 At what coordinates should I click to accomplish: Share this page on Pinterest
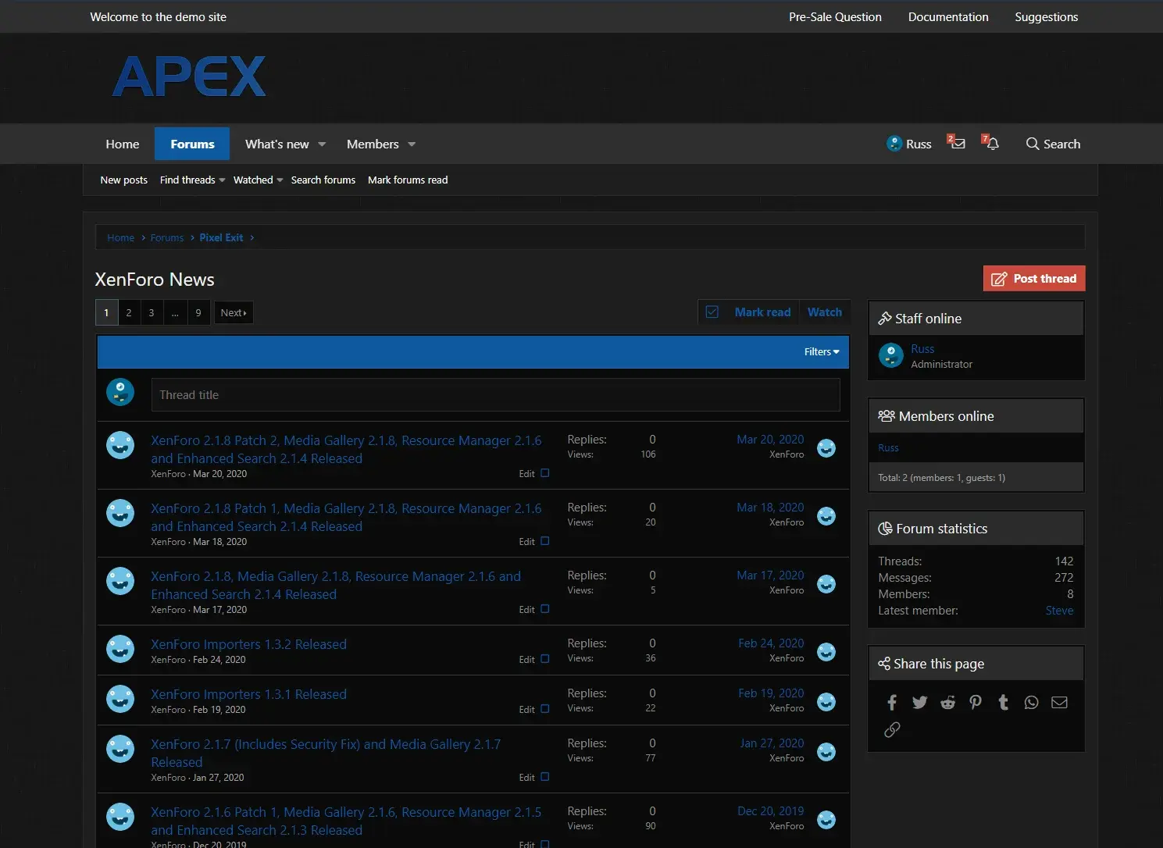tap(976, 703)
